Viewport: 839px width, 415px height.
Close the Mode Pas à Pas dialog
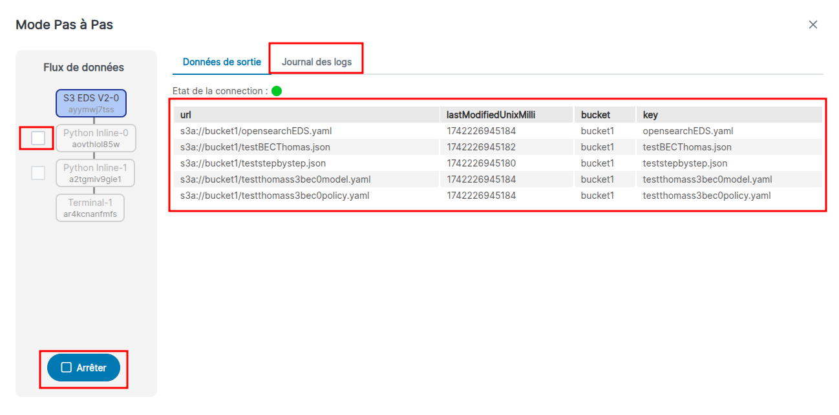point(813,25)
